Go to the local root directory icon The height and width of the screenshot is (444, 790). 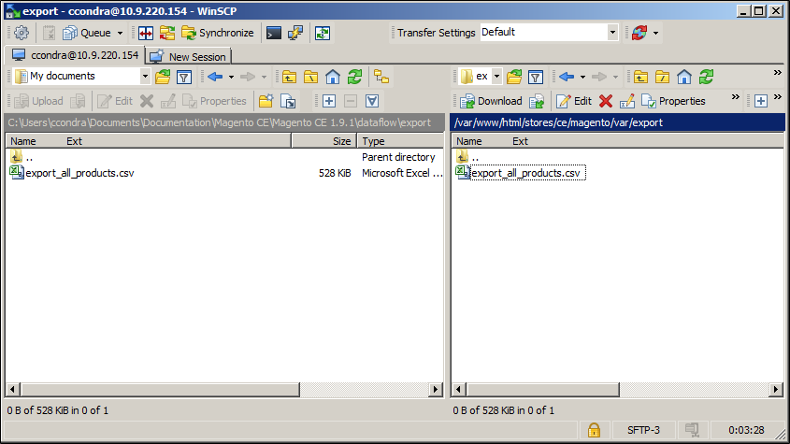[311, 77]
